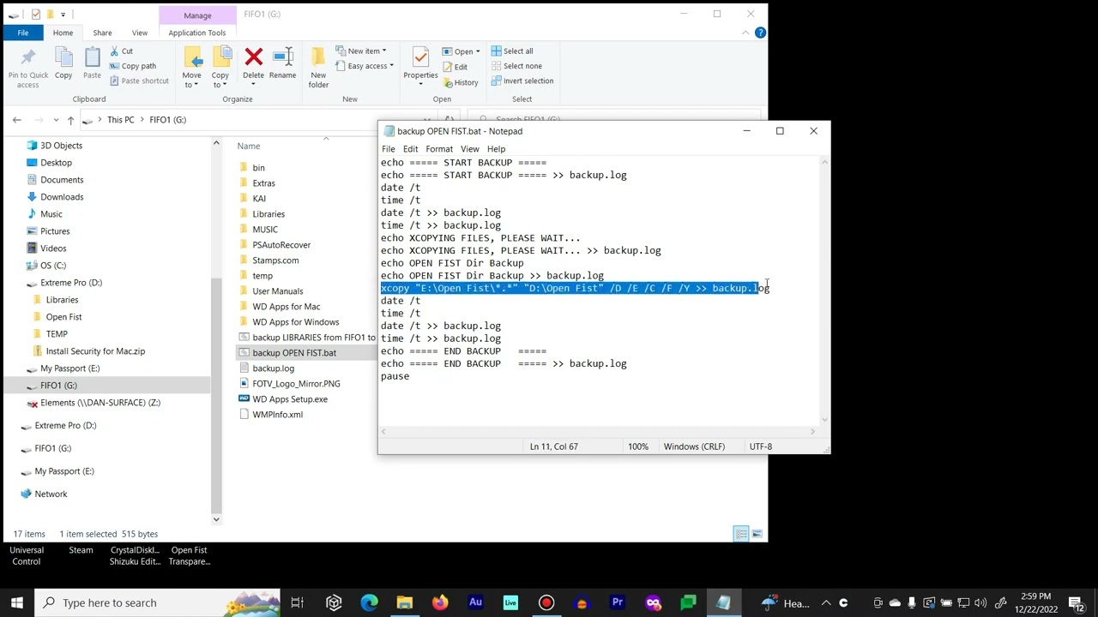Click in the taskbar search box
This screenshot has width=1098, height=617.
pyautogui.click(x=159, y=602)
